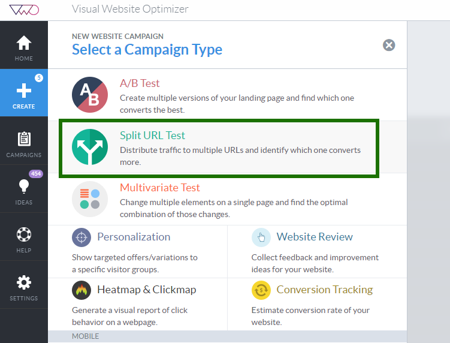Open the Campaigns clipboard icon

[x=24, y=139]
